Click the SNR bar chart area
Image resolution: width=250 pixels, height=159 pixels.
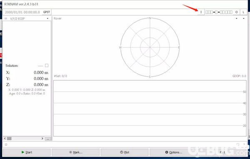(150, 108)
